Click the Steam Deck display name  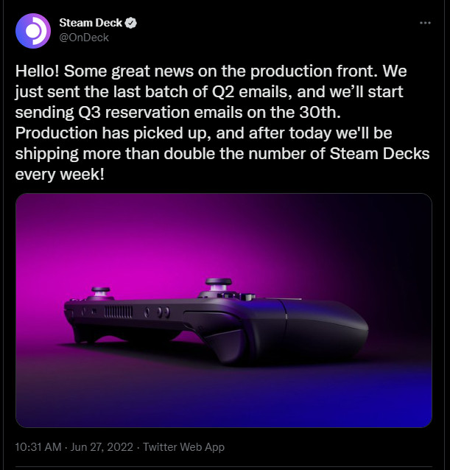click(90, 24)
